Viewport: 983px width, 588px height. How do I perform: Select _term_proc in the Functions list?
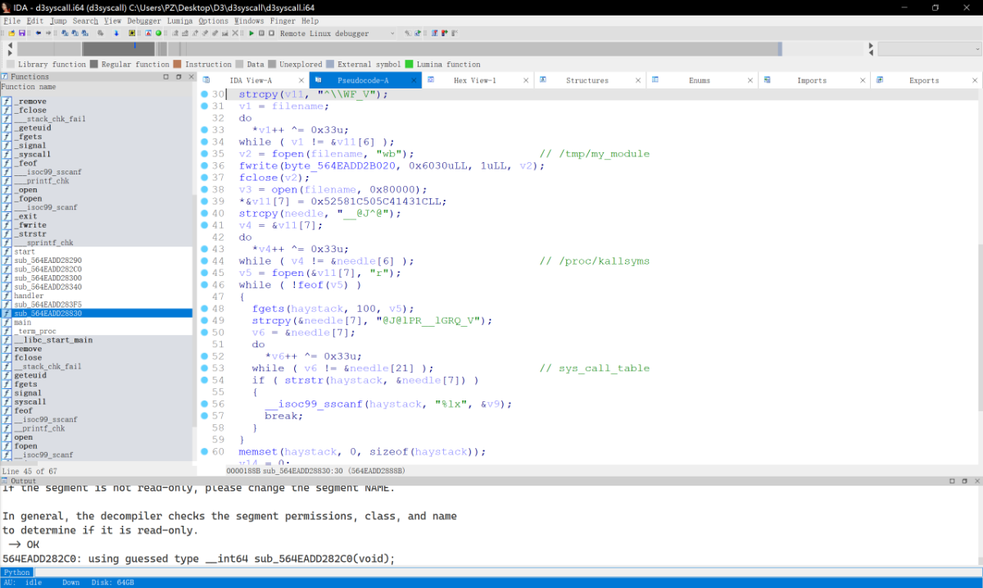coord(97,332)
